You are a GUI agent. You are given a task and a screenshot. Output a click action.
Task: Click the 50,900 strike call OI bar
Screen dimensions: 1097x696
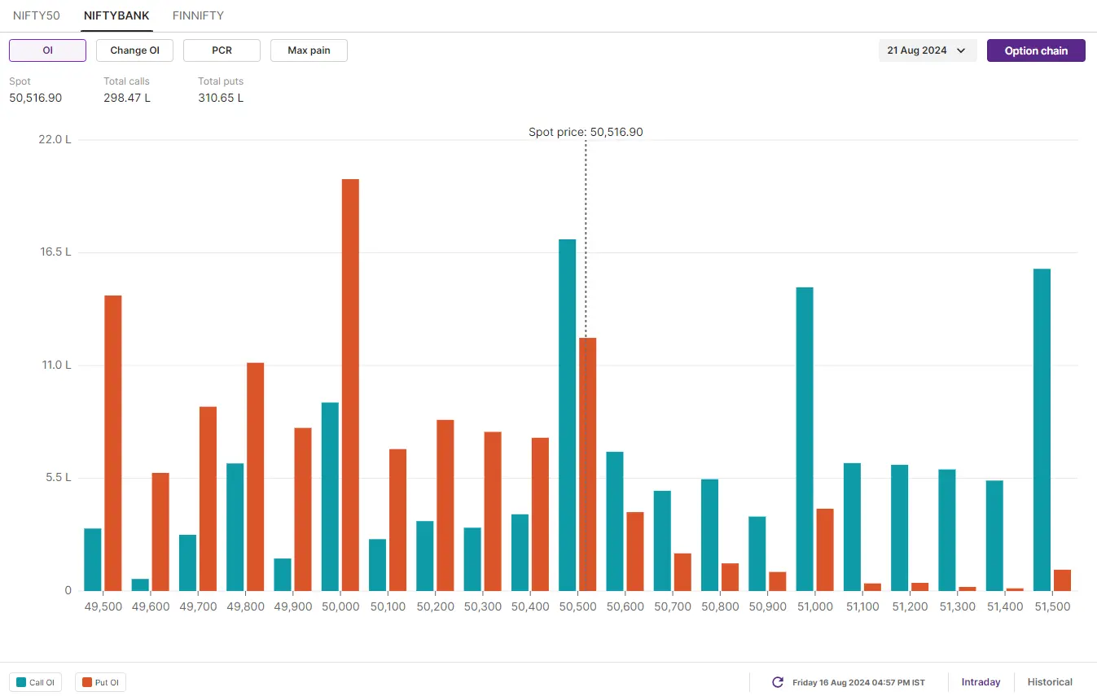tap(757, 554)
